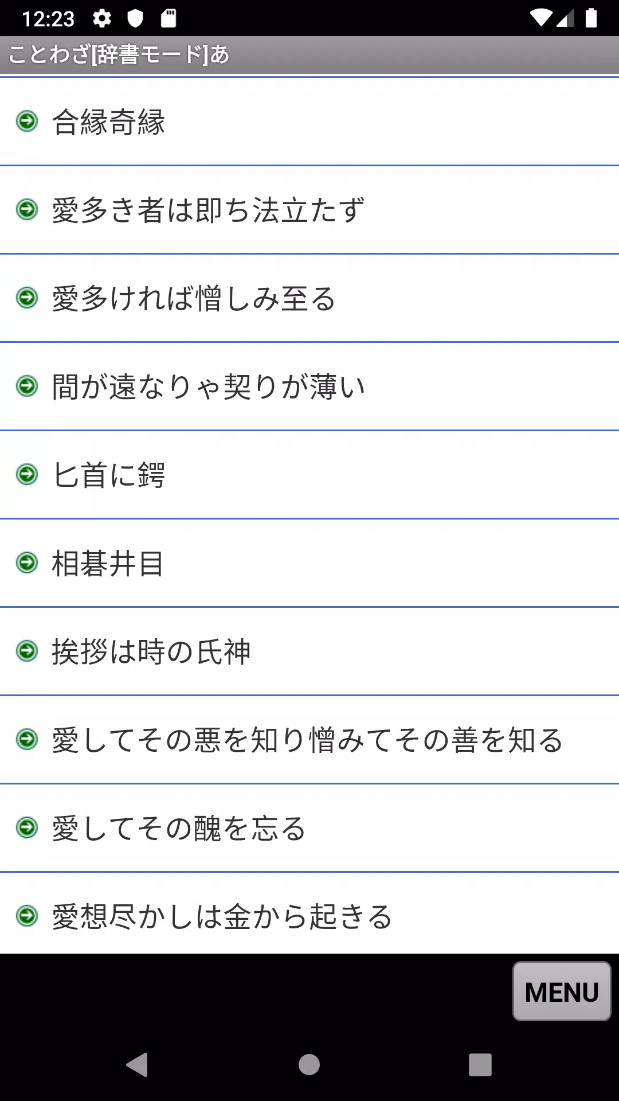This screenshot has height=1101, width=619.
Task: Open the settings gear icon in the status bar
Action: pyautogui.click(x=101, y=19)
